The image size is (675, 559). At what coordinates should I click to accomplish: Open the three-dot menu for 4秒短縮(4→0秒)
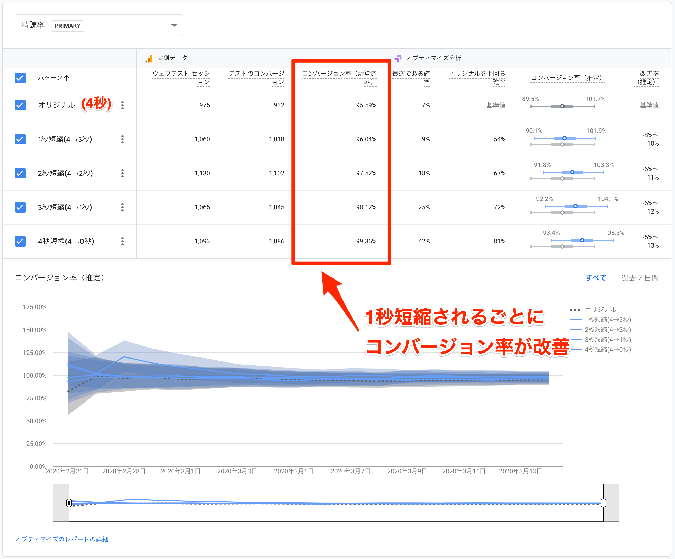point(123,241)
